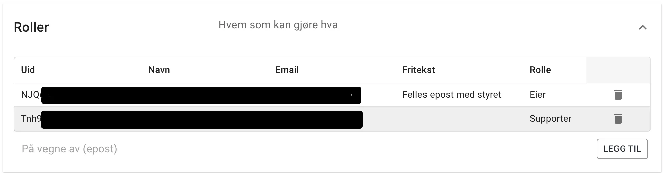Click the Fritekst column header
The width and height of the screenshot is (663, 173).
[x=418, y=70]
